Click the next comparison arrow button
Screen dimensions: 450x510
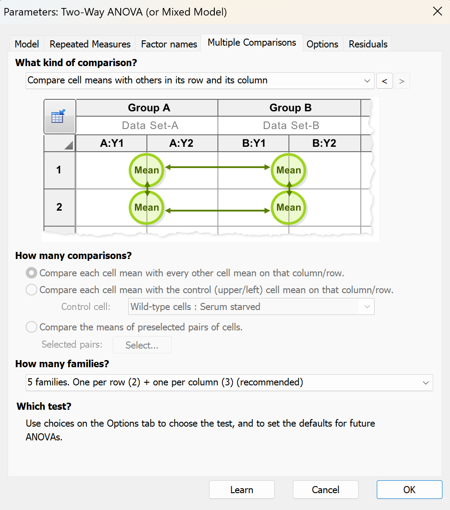click(x=402, y=81)
